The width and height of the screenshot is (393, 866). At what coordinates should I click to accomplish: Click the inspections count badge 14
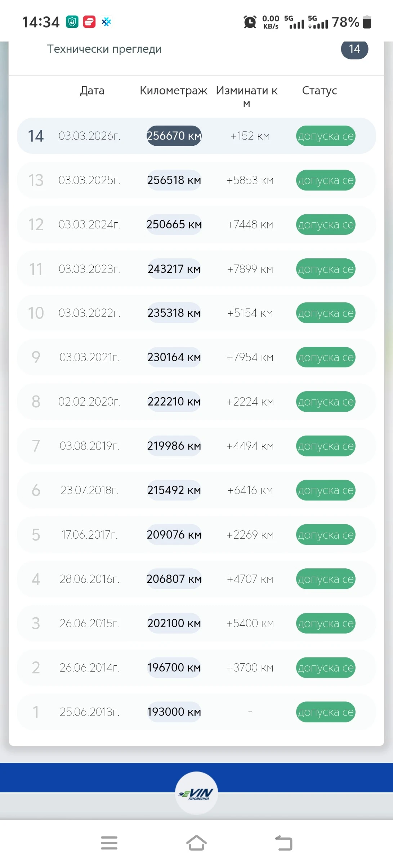point(354,49)
